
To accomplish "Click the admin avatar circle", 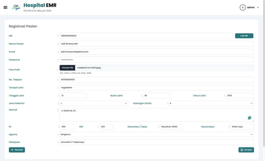I will (243, 7).
